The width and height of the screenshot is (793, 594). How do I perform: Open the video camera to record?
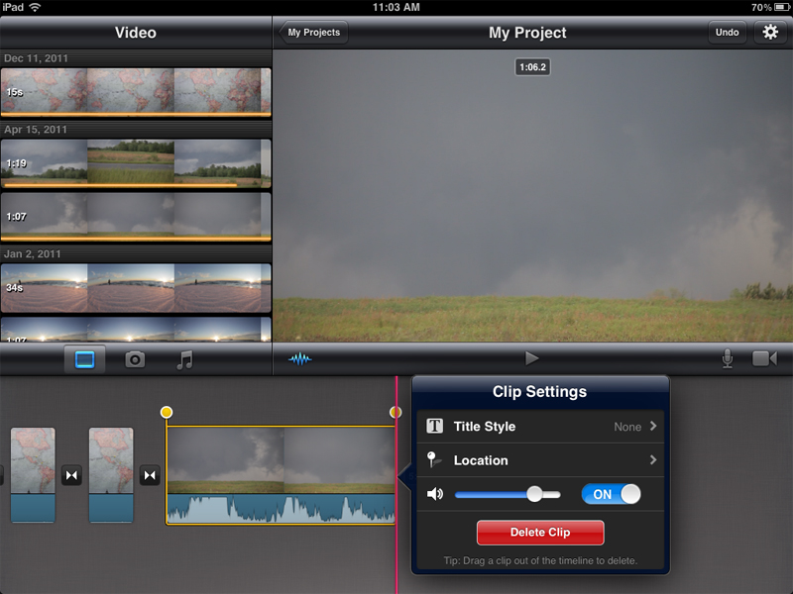tap(764, 358)
